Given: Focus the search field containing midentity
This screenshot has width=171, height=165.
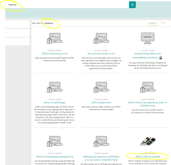Looking at the screenshot, I should 67,5.
